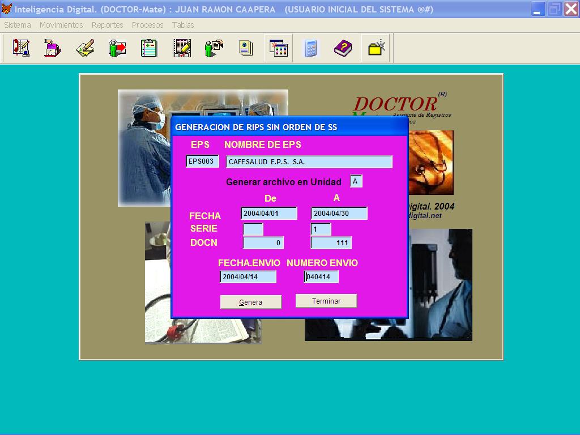This screenshot has width=580, height=435.
Task: Click the Unidad drive field showing A
Action: (x=356, y=181)
